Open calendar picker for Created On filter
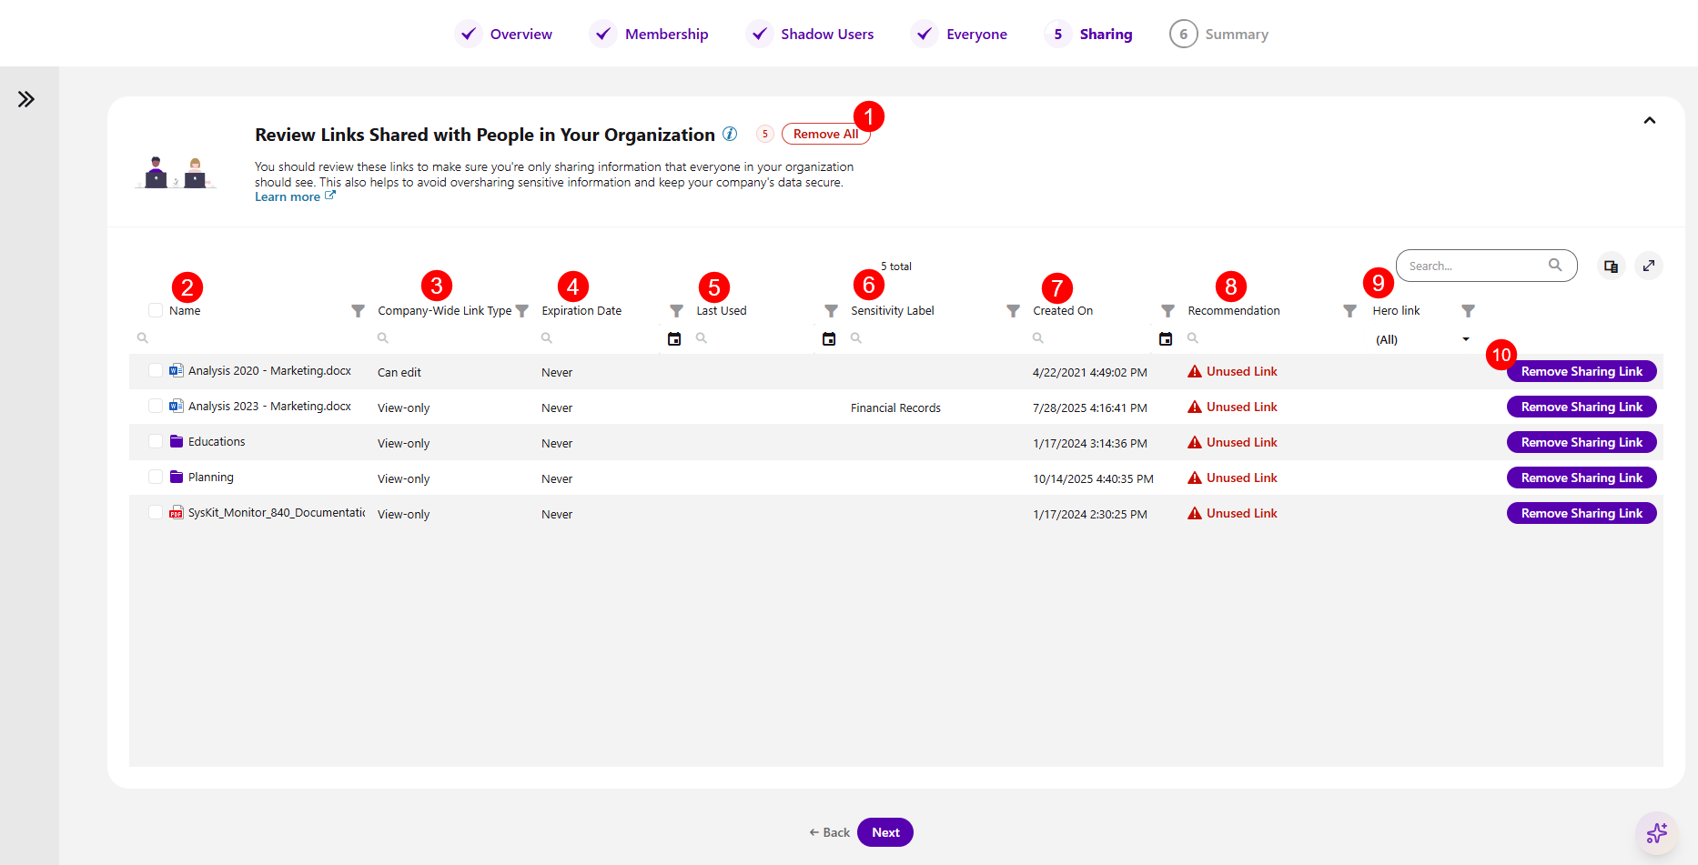 pos(1166,338)
